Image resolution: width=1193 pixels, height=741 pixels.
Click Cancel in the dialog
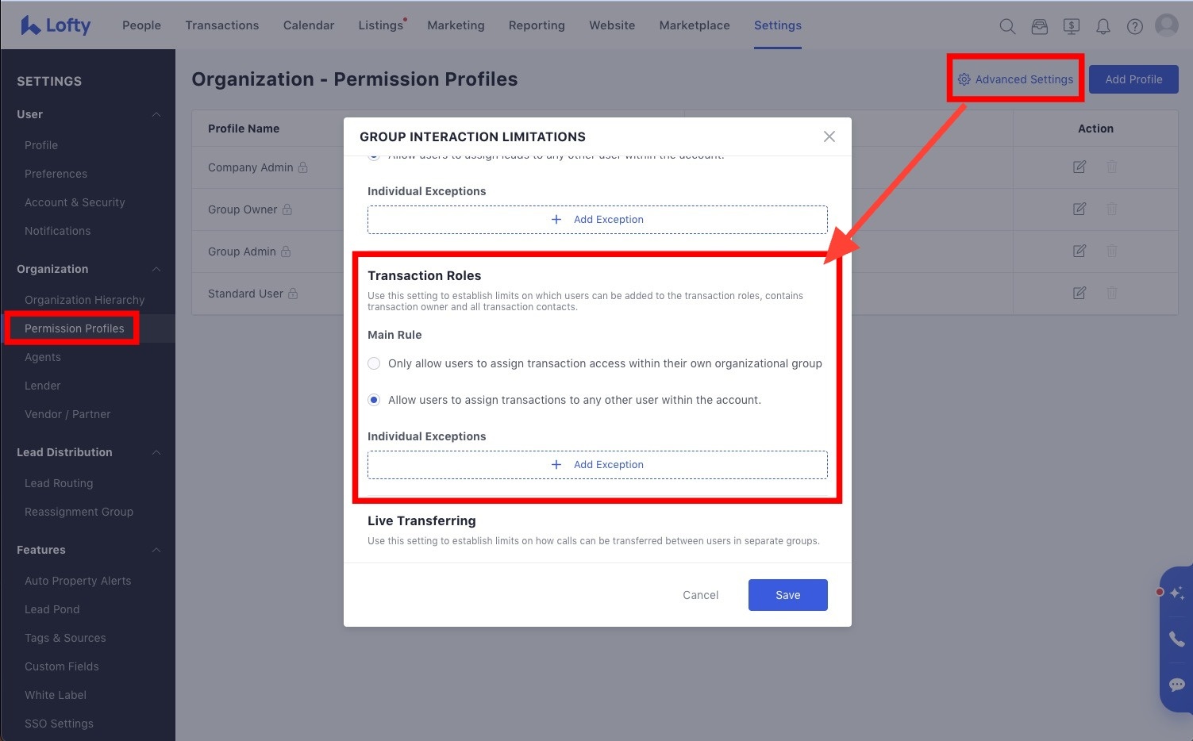(700, 595)
